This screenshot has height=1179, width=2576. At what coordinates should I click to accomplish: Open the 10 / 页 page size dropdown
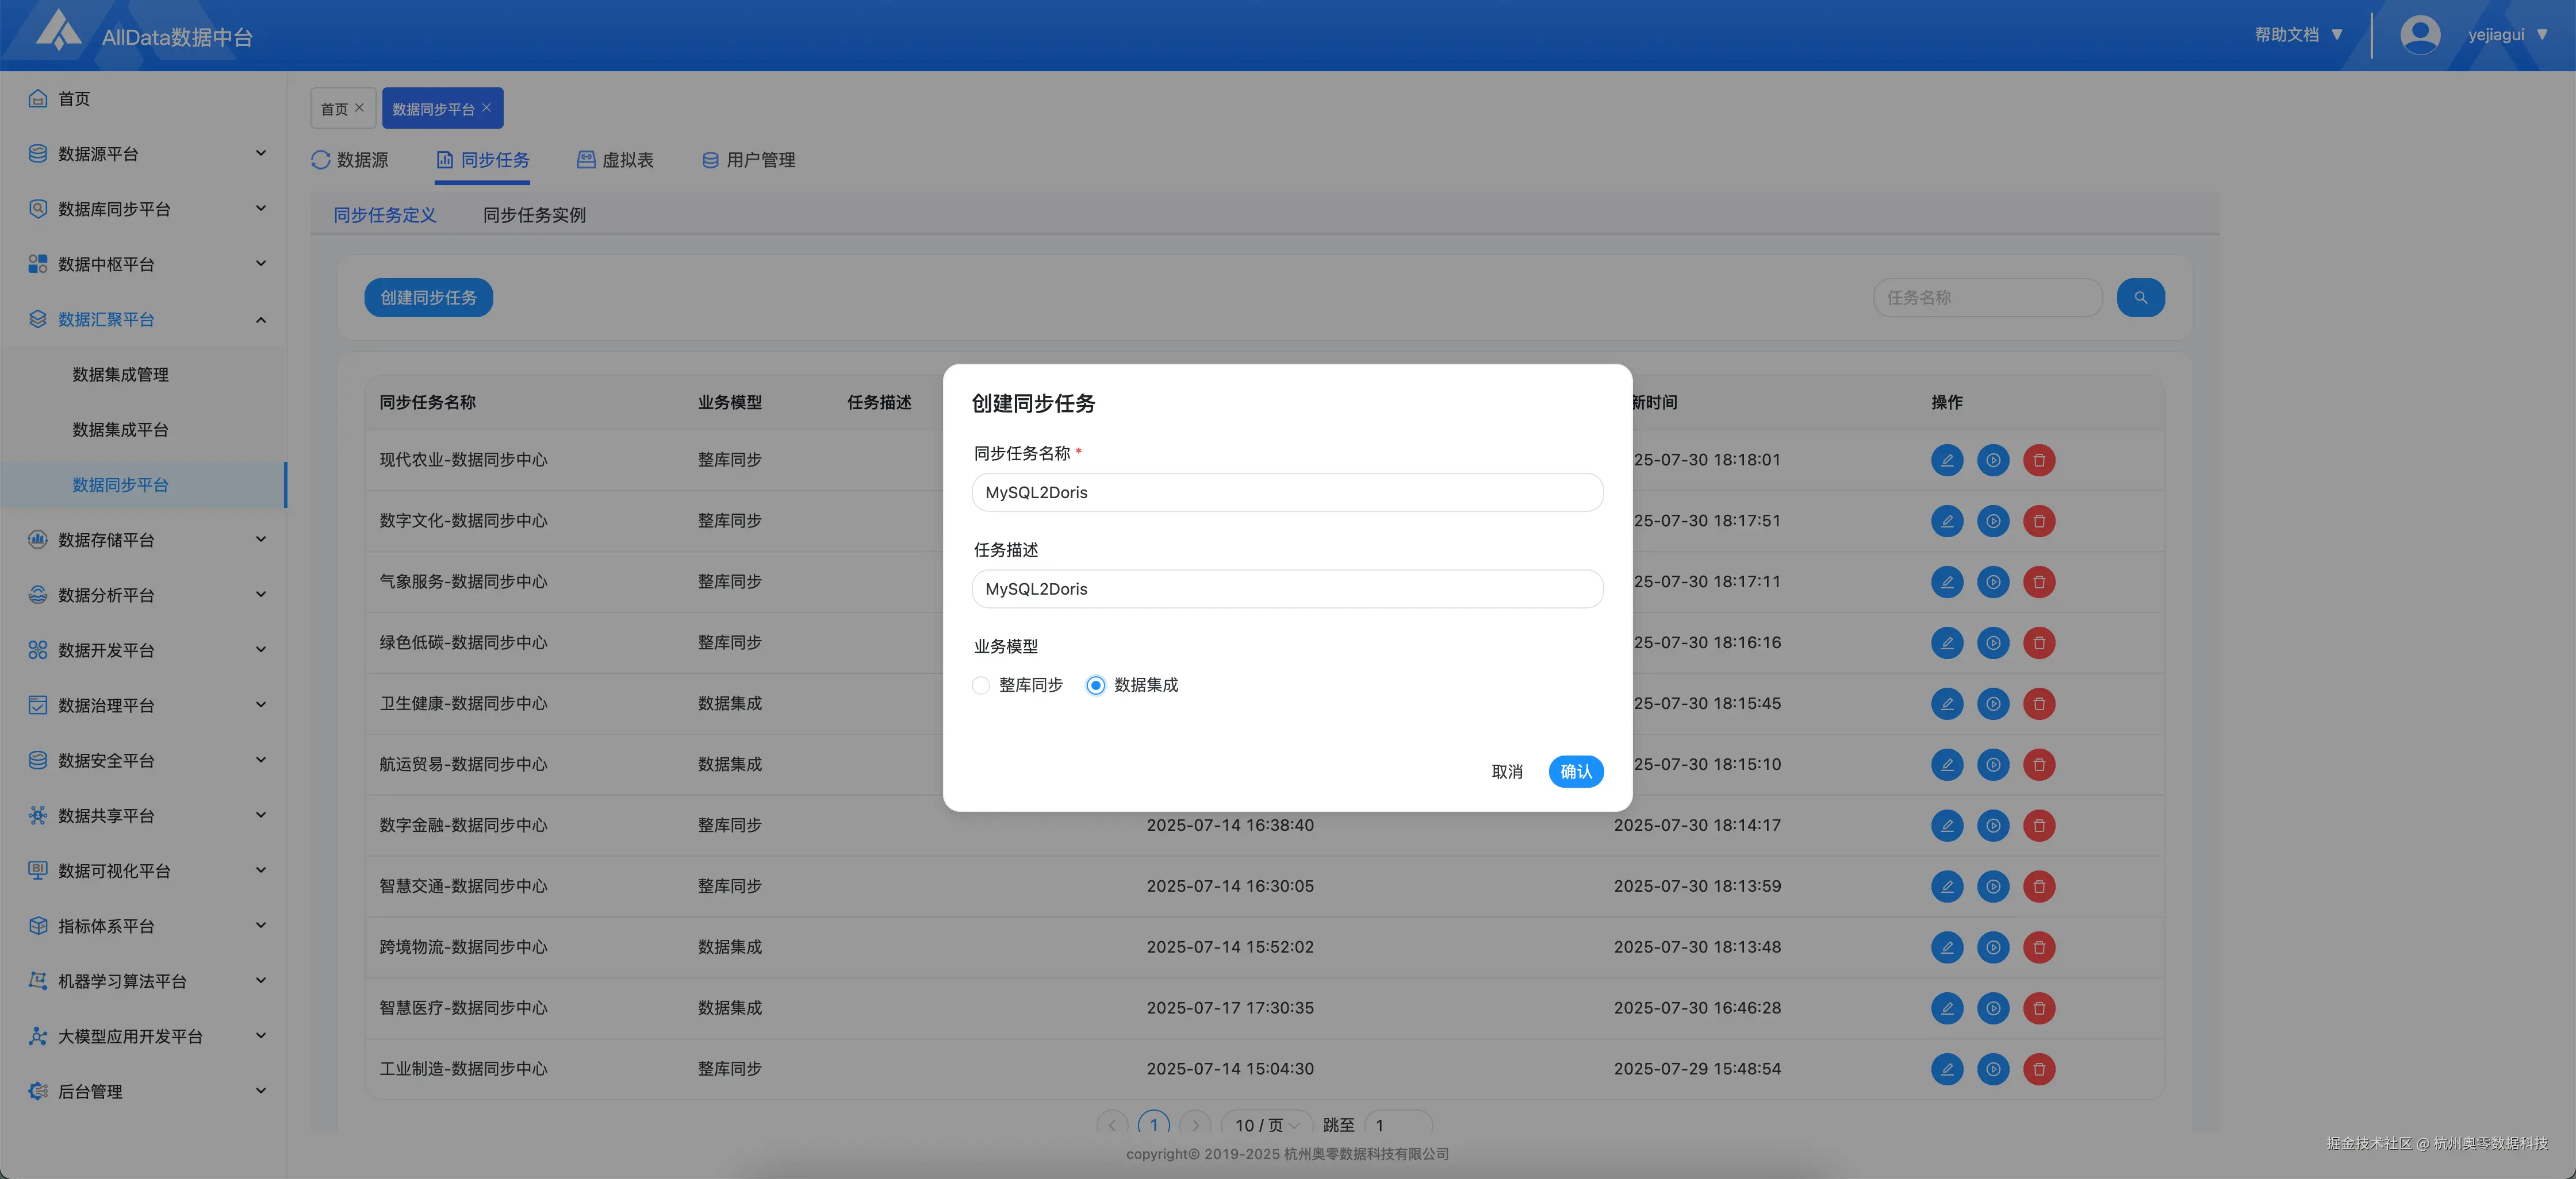click(x=1266, y=1125)
